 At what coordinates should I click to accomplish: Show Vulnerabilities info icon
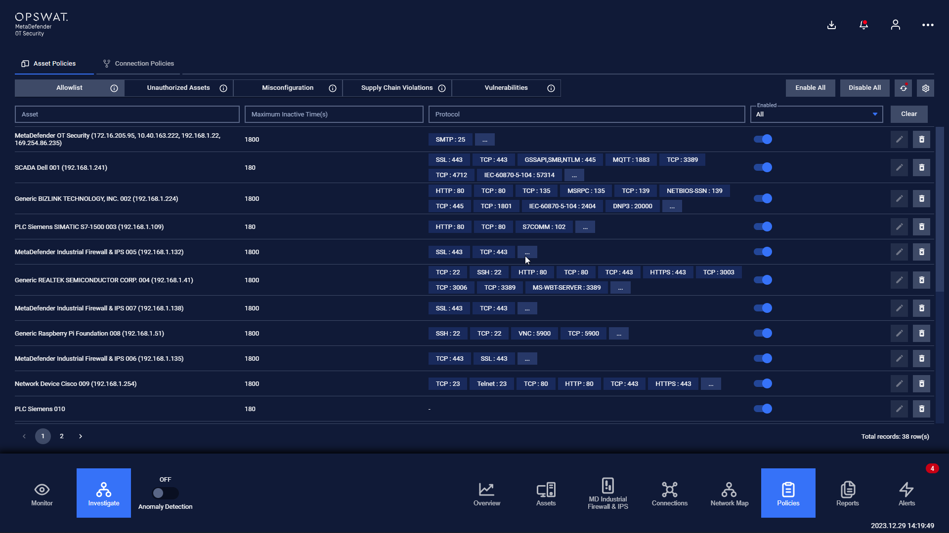551,88
